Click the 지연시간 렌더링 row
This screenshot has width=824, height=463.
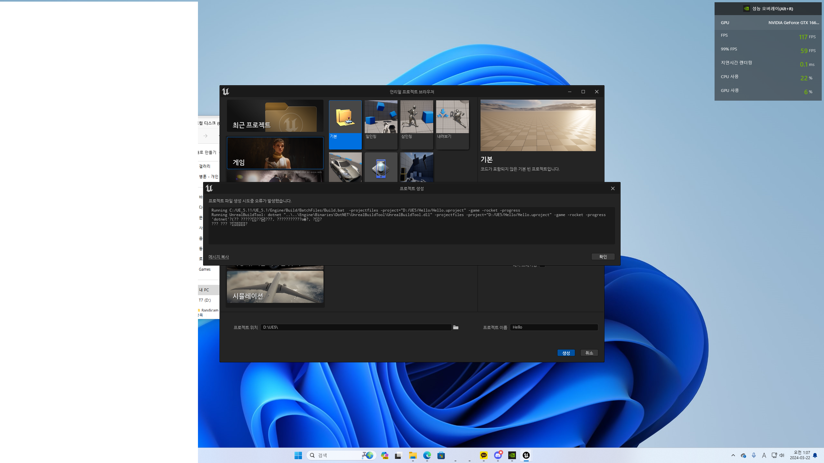(768, 64)
